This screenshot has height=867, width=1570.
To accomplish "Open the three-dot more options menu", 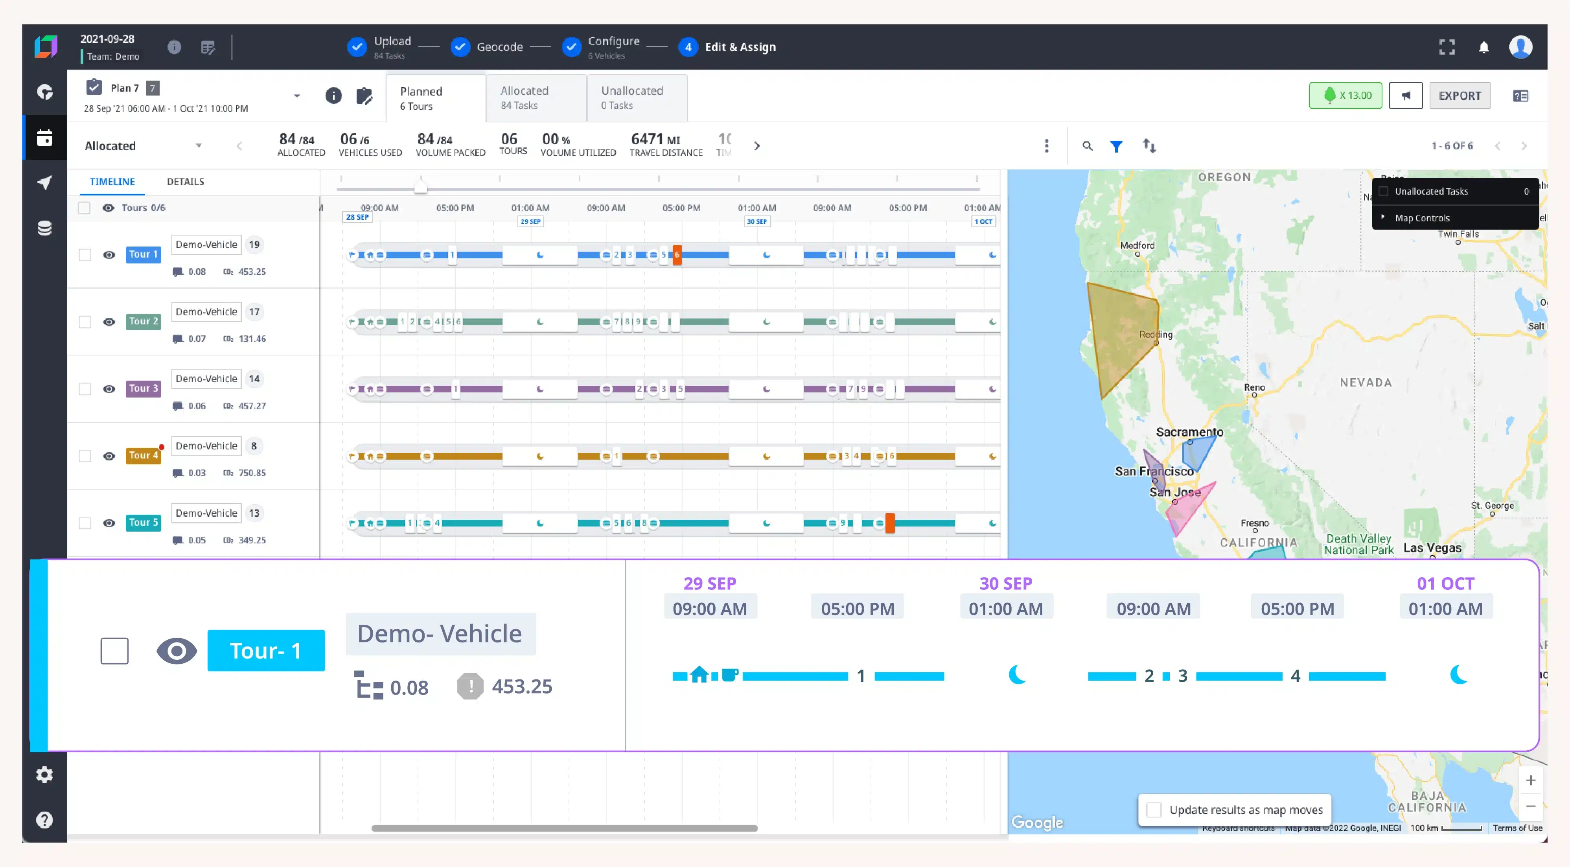I will coord(1046,146).
